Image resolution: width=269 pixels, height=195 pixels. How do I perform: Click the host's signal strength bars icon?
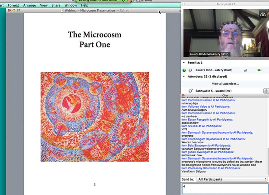pyautogui.click(x=245, y=70)
